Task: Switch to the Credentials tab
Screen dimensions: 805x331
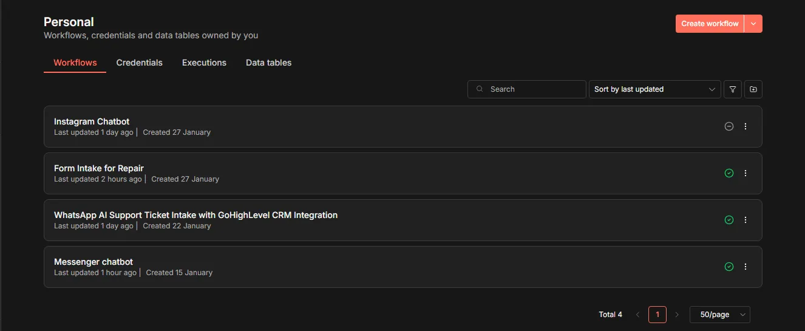Action: (x=140, y=63)
